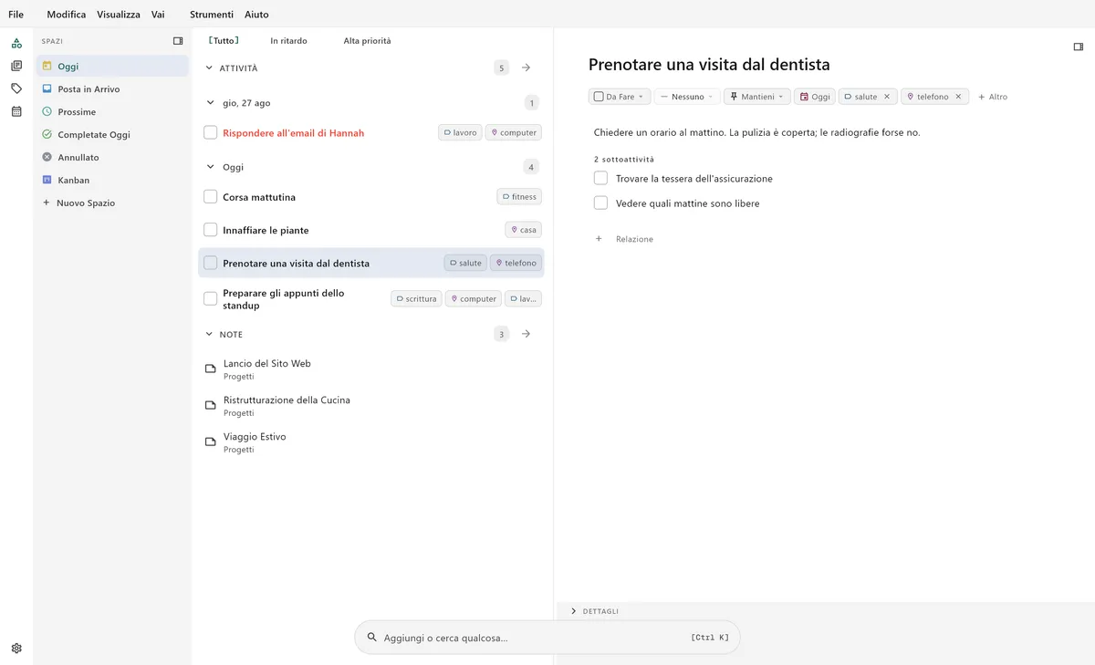Viewport: 1095px width, 665px height.
Task: Click the salute tag in the task list
Action: (x=465, y=263)
